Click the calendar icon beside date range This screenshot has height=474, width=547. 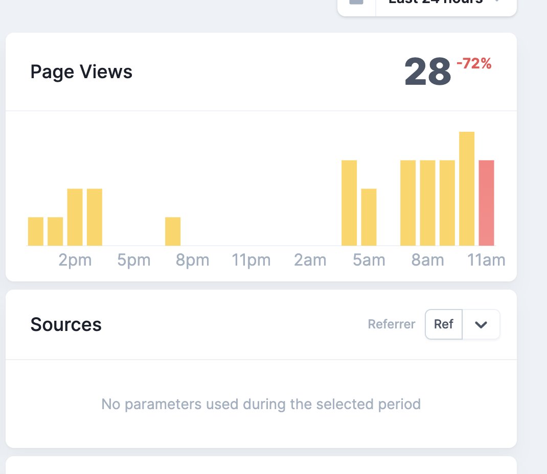[x=356, y=2]
